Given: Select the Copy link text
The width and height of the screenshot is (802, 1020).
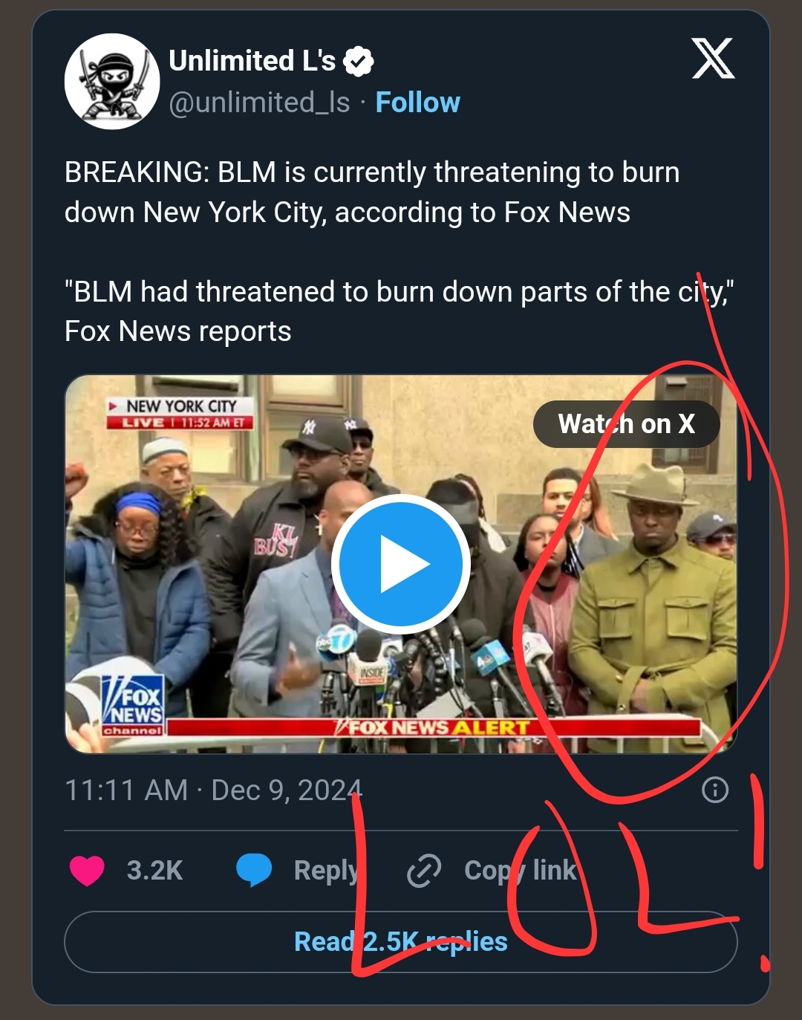Looking at the screenshot, I should coord(520,871).
